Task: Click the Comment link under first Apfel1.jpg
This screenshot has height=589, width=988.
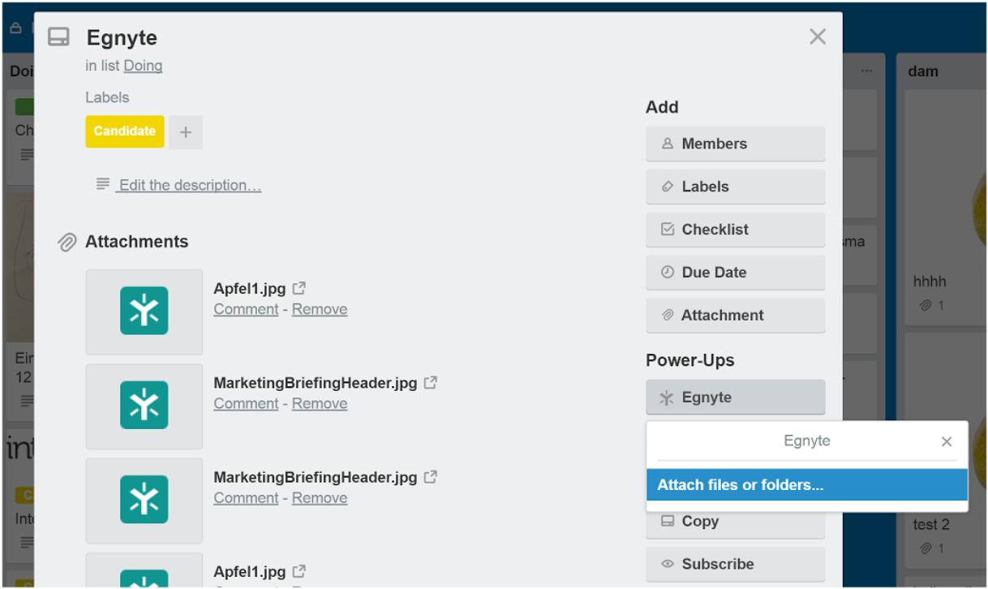Action: (246, 309)
